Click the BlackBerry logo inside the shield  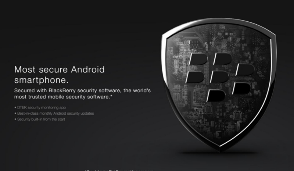pos(220,77)
